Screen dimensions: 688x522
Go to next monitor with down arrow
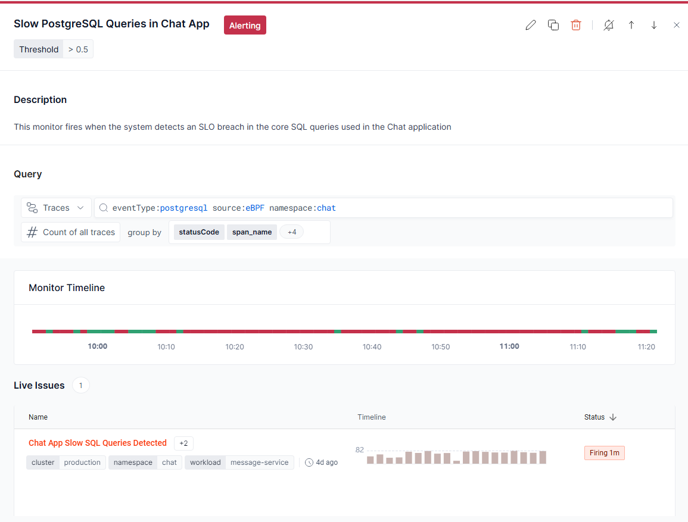pyautogui.click(x=653, y=25)
